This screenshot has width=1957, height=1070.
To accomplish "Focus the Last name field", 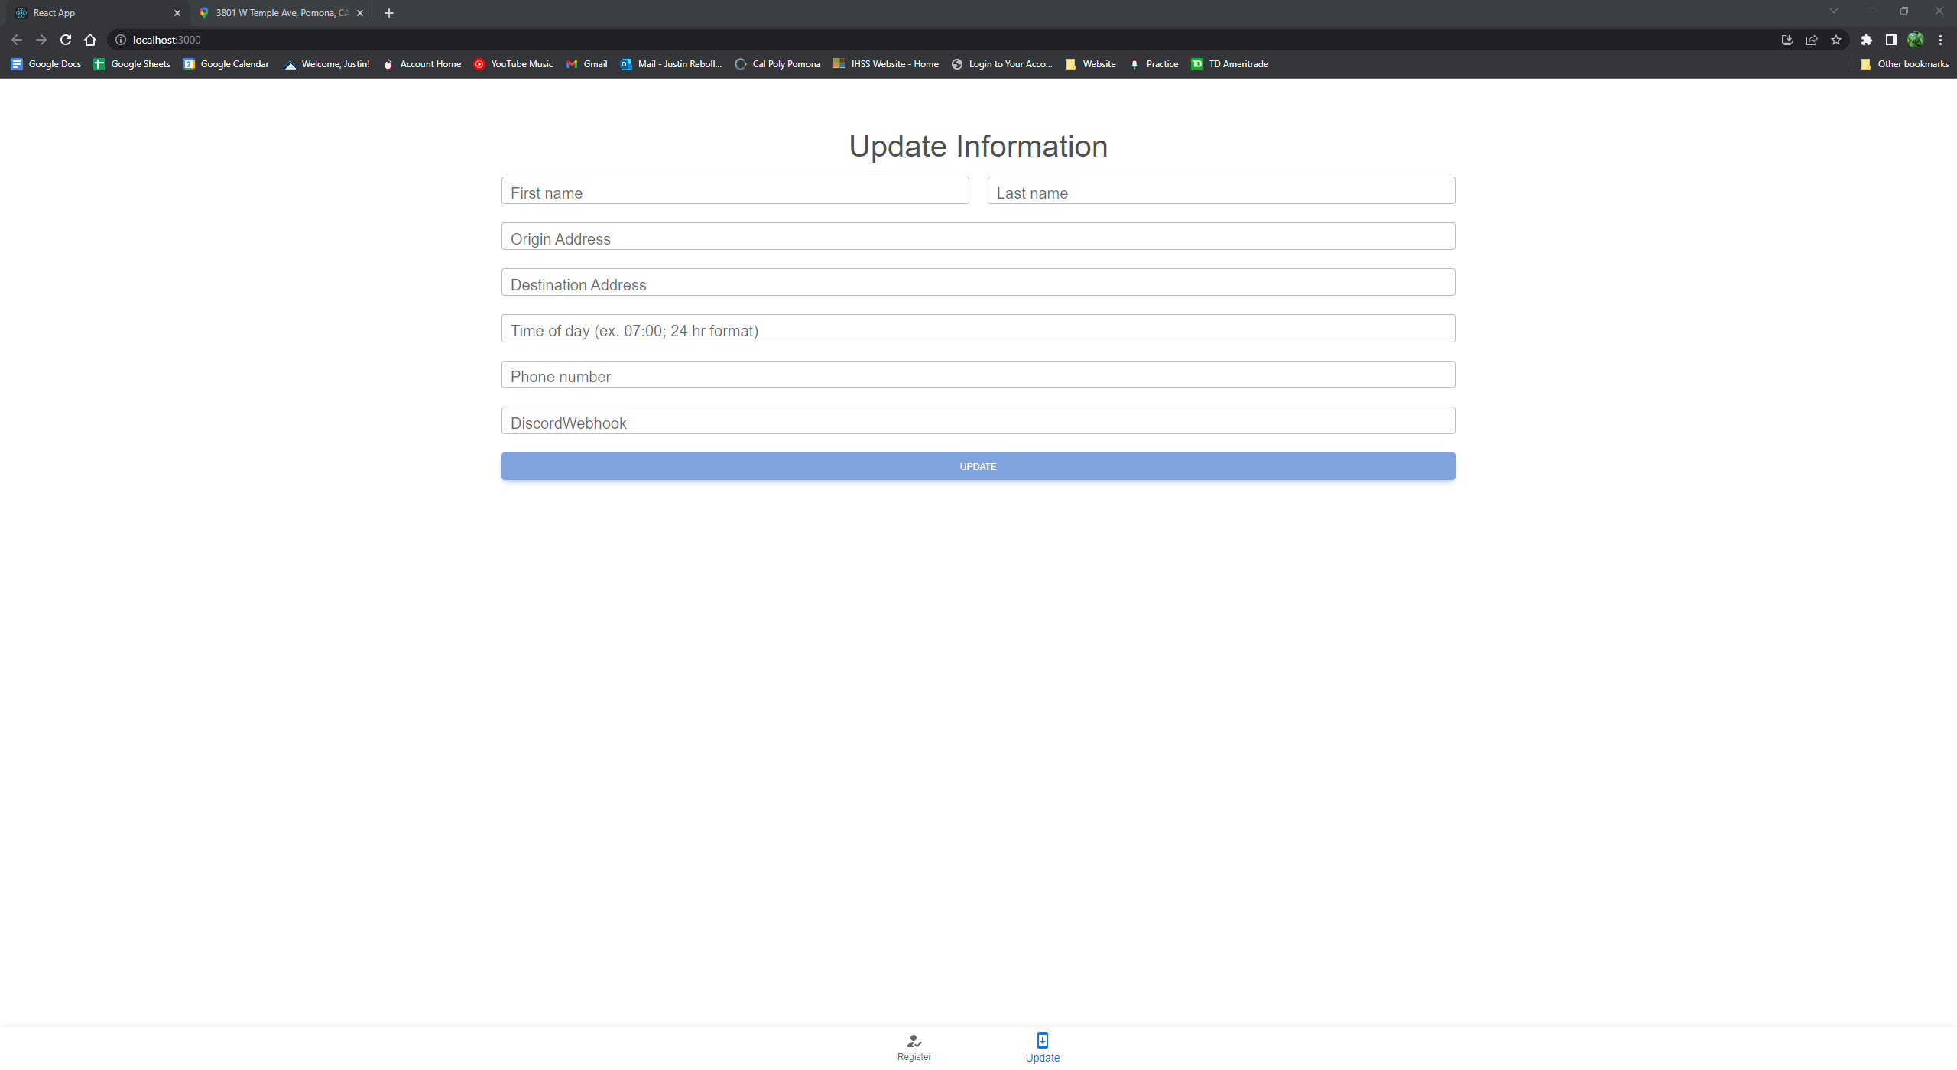I will [1221, 191].
